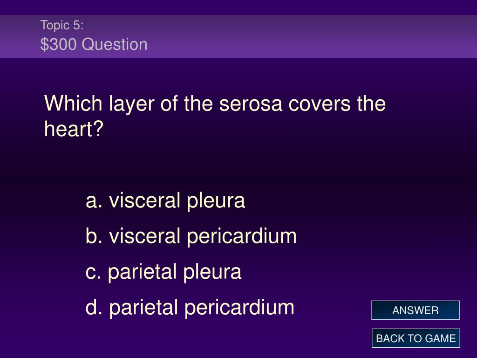Click the word "pleura" in option a
This screenshot has height=358, width=477.
[x=216, y=201]
